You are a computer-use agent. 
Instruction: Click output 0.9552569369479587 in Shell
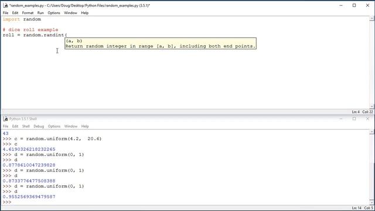pyautogui.click(x=29, y=197)
